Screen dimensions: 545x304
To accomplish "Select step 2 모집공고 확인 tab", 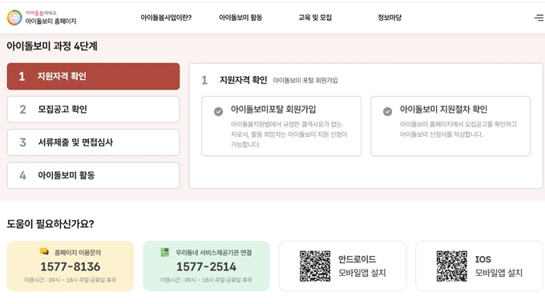I will pyautogui.click(x=93, y=110).
